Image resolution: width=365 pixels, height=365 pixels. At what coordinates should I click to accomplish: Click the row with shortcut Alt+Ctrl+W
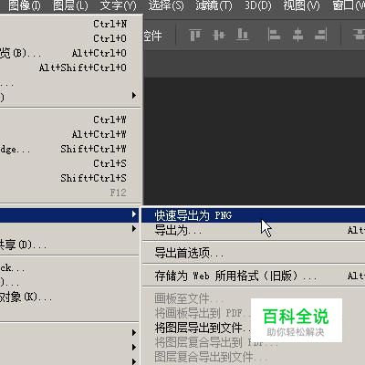tap(70, 134)
